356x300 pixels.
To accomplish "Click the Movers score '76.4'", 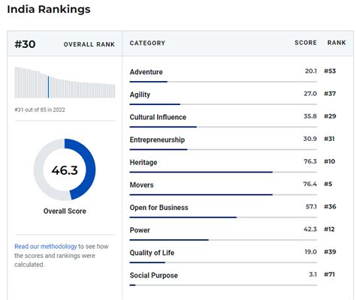I will (x=310, y=184).
